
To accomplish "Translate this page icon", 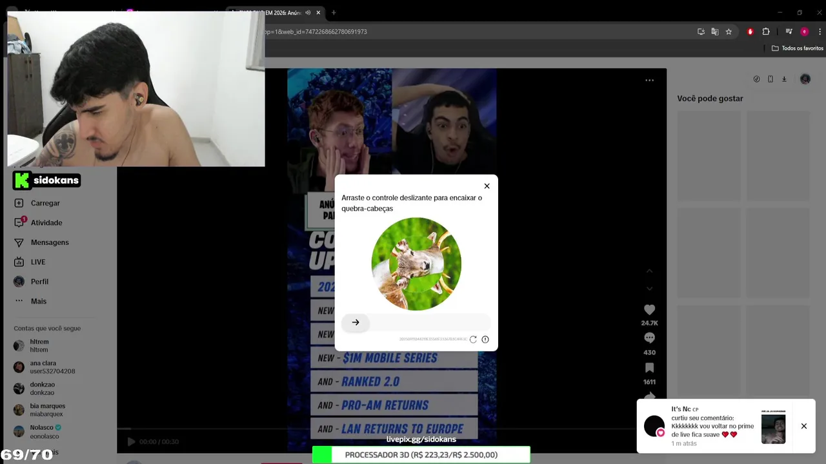I will (x=715, y=32).
